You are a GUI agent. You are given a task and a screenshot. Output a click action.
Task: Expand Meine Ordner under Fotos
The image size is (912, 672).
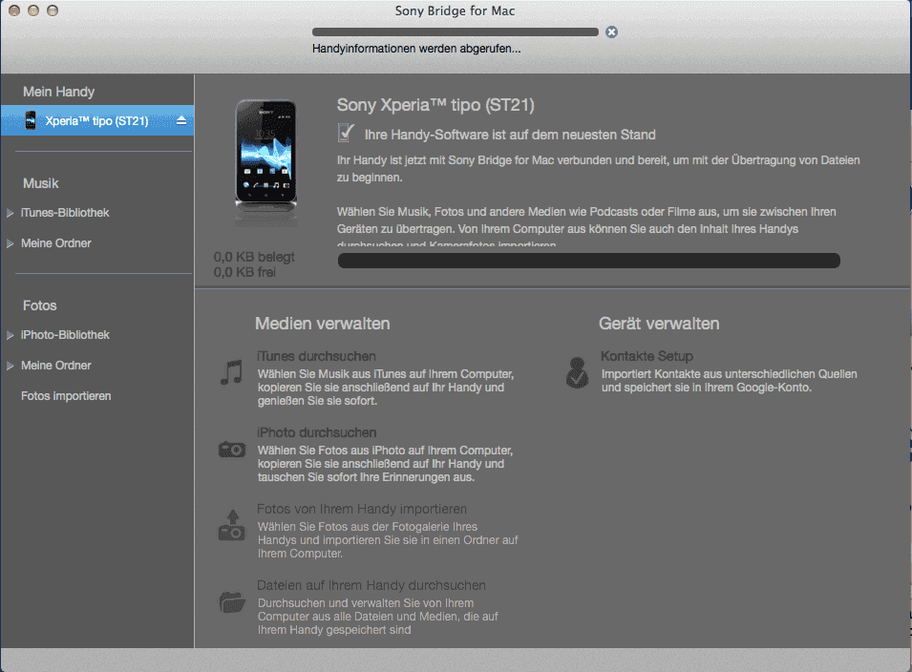click(x=10, y=366)
